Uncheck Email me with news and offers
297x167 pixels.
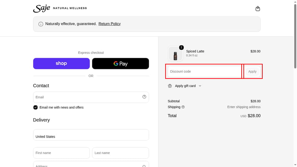click(35, 107)
